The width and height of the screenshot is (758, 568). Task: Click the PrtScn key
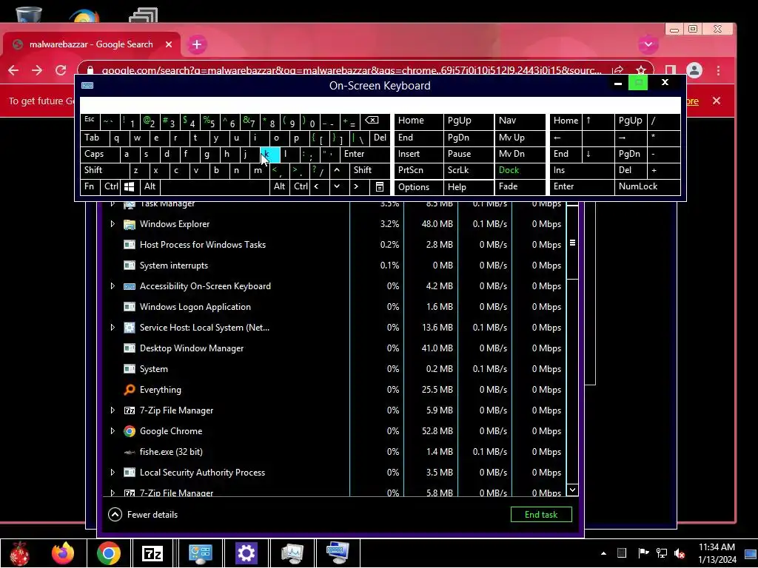coord(419,170)
